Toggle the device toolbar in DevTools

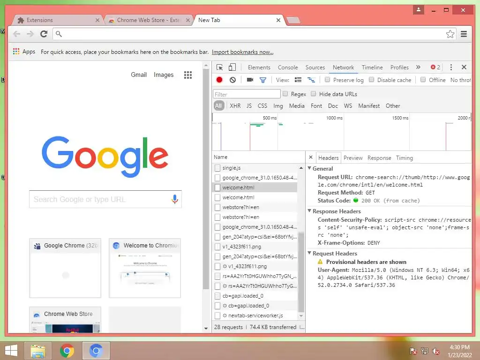[x=232, y=67]
